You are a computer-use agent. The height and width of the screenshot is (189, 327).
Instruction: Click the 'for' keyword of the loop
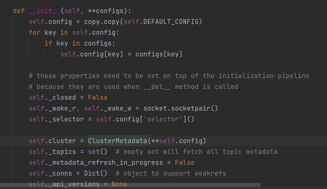[35, 32]
